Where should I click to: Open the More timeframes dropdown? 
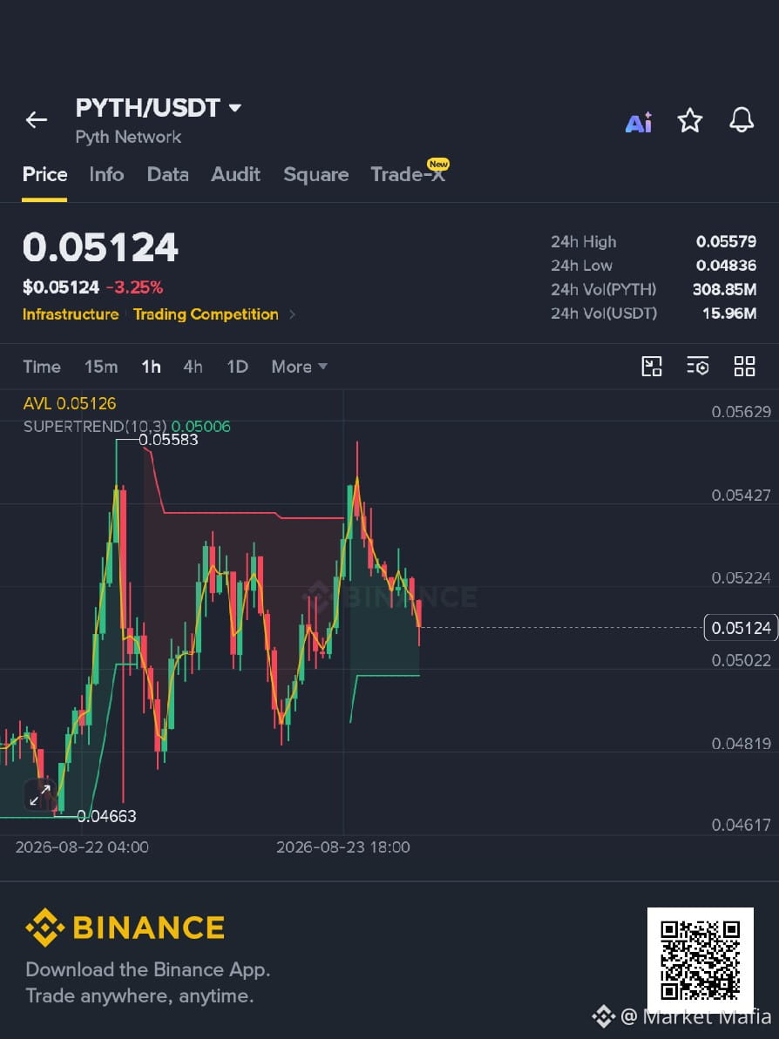tap(299, 367)
